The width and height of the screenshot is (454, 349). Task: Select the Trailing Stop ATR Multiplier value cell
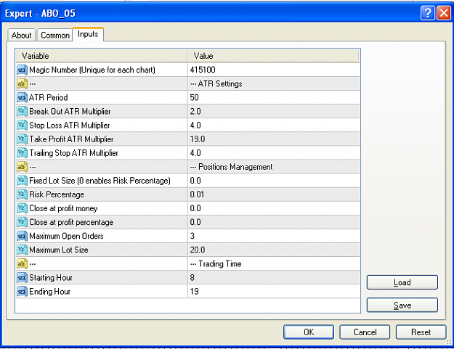274,153
